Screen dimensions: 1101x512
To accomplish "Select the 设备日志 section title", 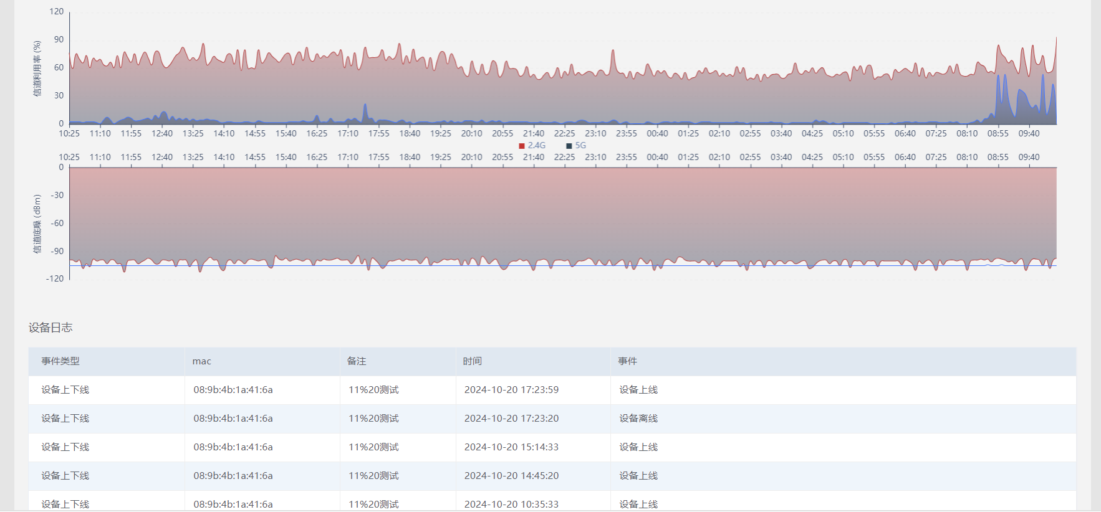I will [x=50, y=328].
